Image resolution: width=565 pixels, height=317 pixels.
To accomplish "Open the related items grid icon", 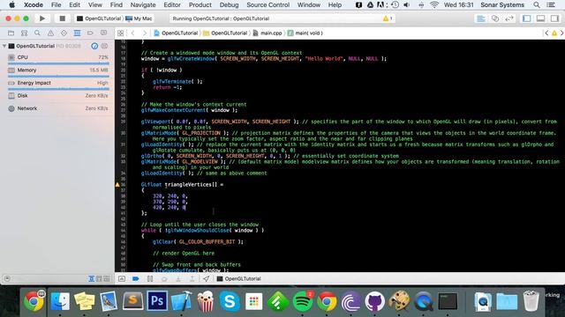I will click(x=120, y=33).
